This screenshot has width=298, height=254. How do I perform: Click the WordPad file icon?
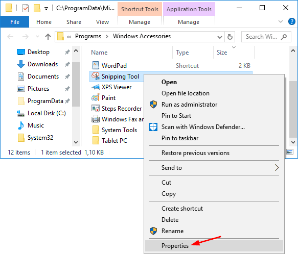tap(96, 65)
